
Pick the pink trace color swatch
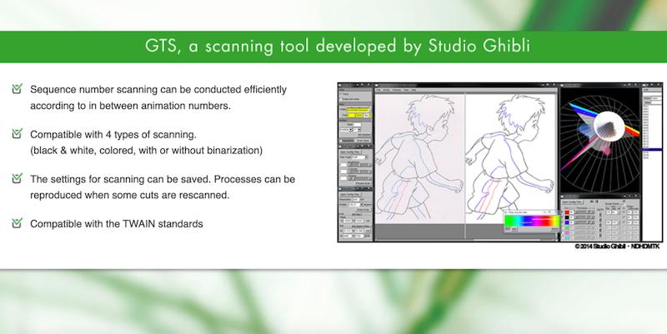click(567, 233)
